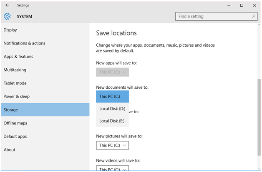Go to Default apps page

[x=15, y=137]
